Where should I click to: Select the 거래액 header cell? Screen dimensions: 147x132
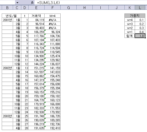pyautogui.click(x=36, y=16)
